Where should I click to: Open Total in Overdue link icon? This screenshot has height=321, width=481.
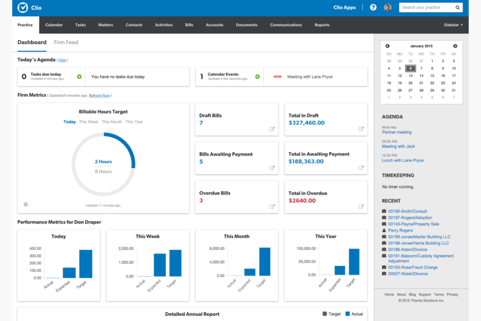click(x=361, y=207)
